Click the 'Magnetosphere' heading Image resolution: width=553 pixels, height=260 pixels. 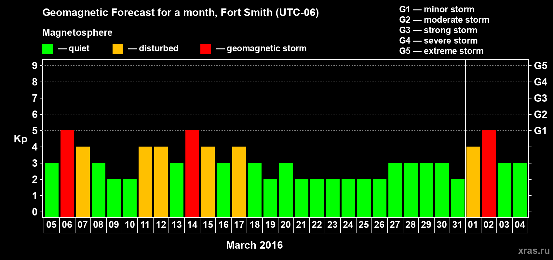click(77, 33)
